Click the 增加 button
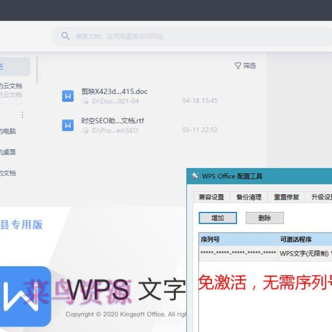This screenshot has width=332, height=332. 217,218
